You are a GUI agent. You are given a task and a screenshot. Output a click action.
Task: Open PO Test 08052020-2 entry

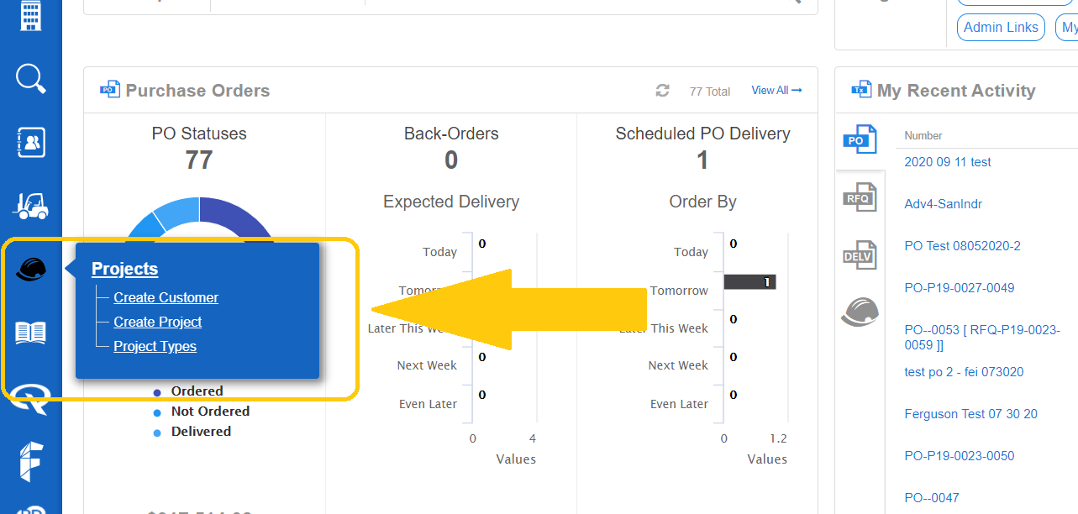[963, 246]
